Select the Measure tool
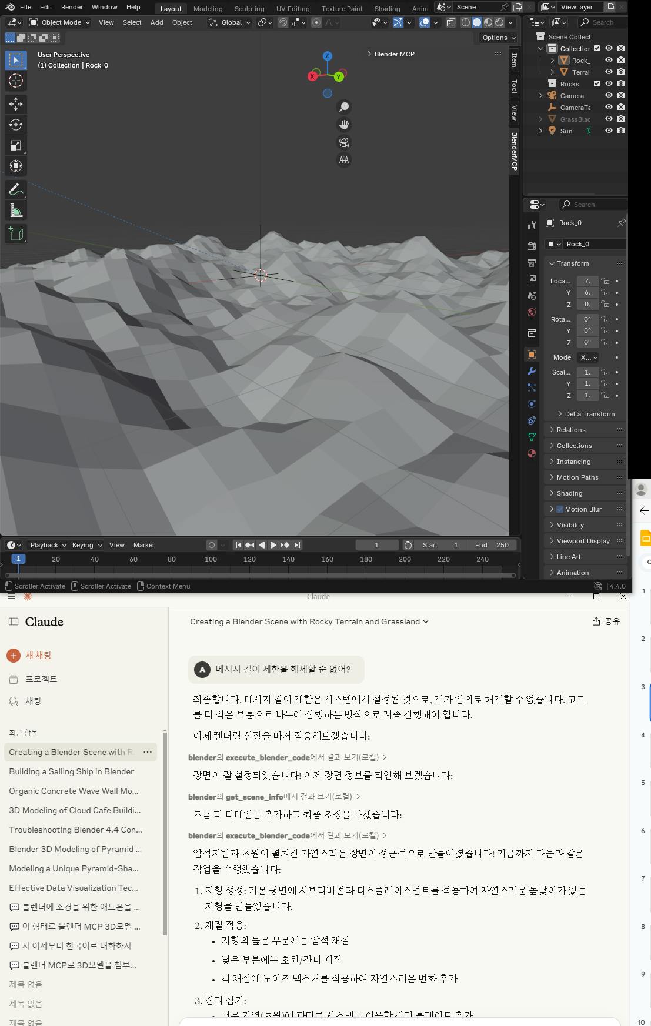 pyautogui.click(x=16, y=210)
